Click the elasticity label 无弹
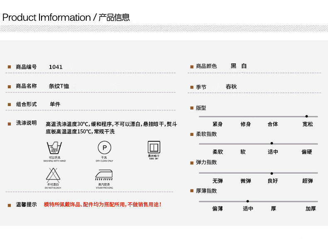Image resolution: width=328 pixels, height=242 pixels. [x=218, y=181]
